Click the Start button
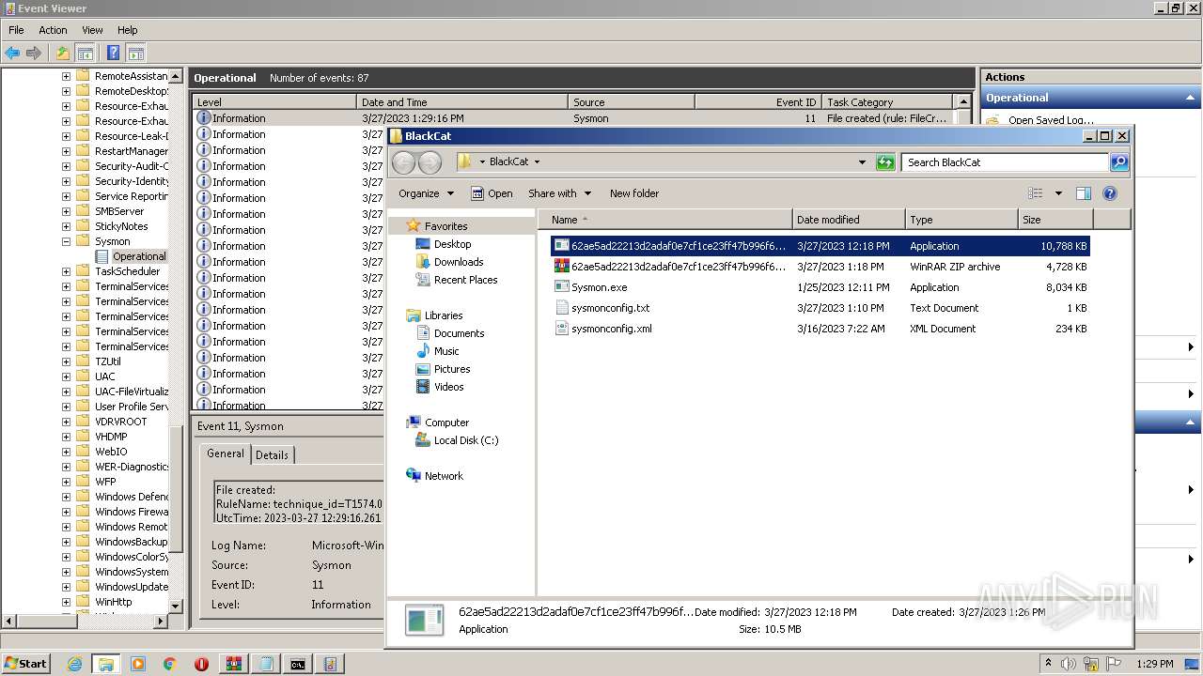Image resolution: width=1203 pixels, height=676 pixels. tap(25, 664)
